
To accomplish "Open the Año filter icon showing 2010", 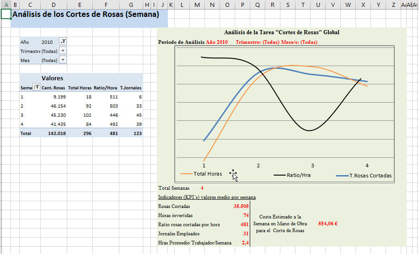I will tap(63, 41).
